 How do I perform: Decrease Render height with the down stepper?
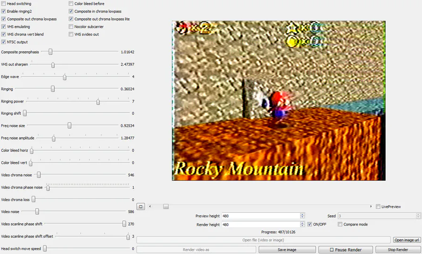point(302,226)
